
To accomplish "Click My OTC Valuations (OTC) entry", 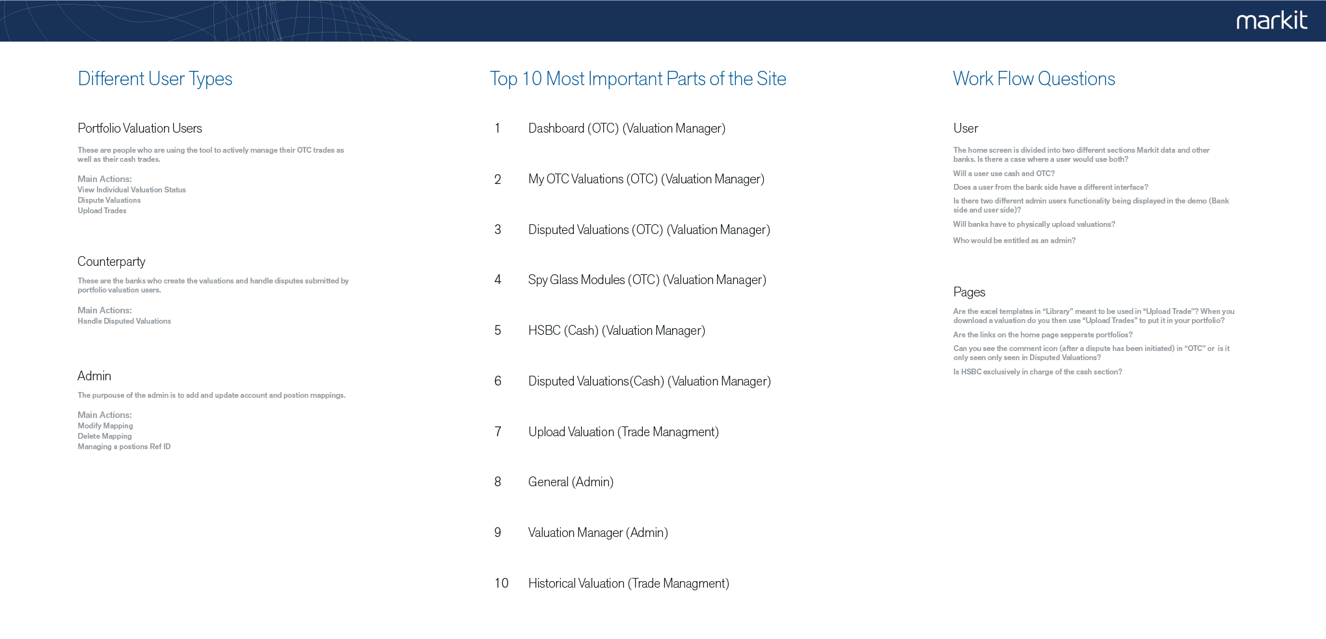I will coord(645,179).
